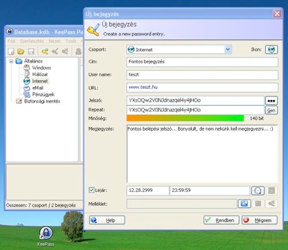
Task: Attach a file with the Melléklet browse icon
Action: pyautogui.click(x=245, y=203)
